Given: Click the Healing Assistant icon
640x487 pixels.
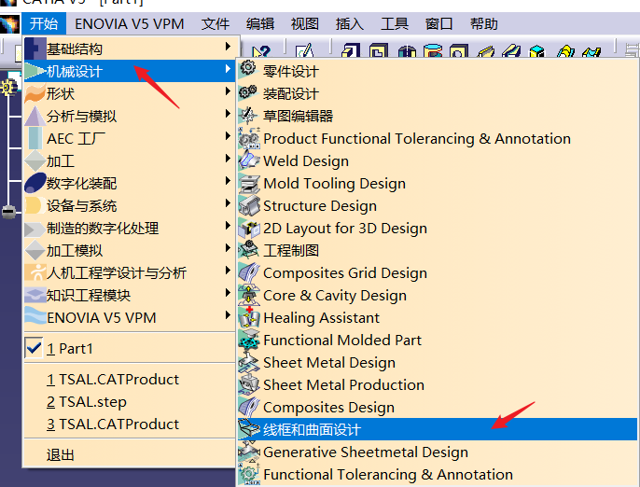Looking at the screenshot, I should tap(248, 317).
